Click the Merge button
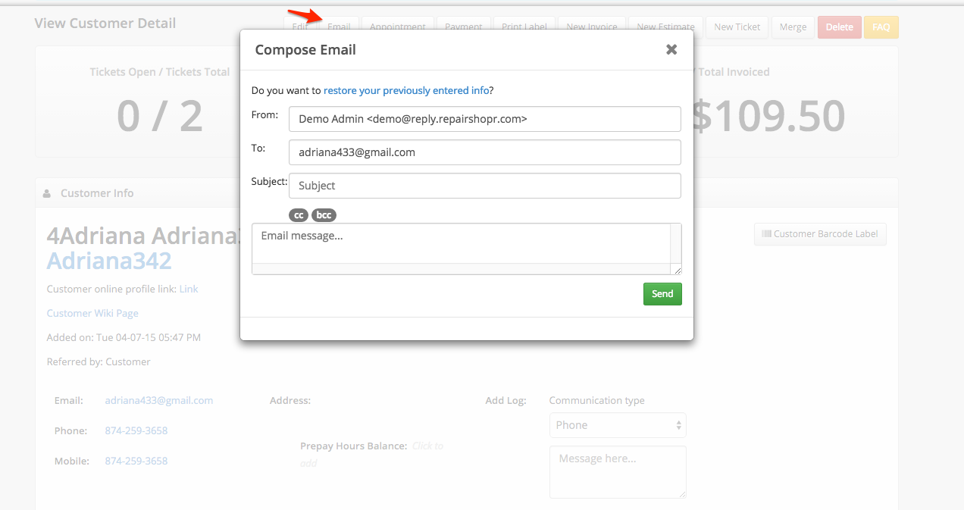Screen dimensions: 964x510 click(793, 27)
